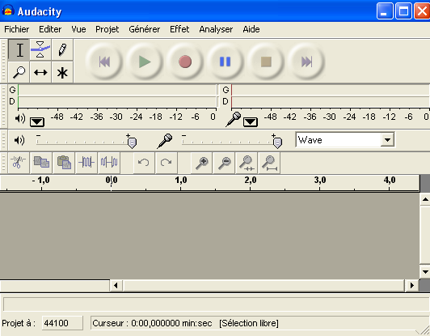Click the Fit selection in window icon

pos(247,163)
